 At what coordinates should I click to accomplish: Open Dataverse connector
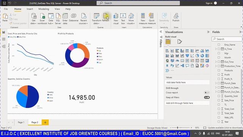click(x=74, y=18)
